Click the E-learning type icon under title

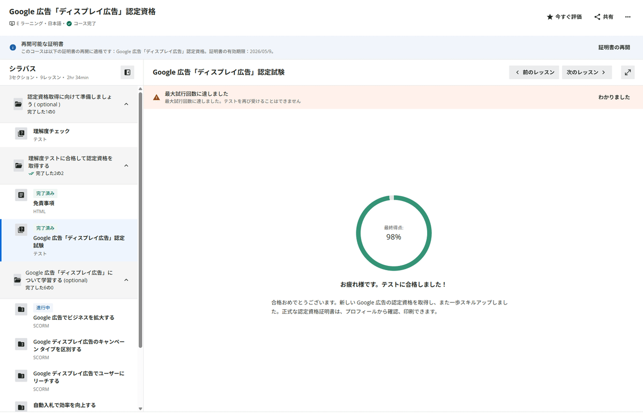12,24
